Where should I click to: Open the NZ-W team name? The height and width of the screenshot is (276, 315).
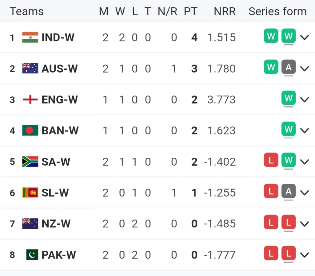[x=56, y=223]
